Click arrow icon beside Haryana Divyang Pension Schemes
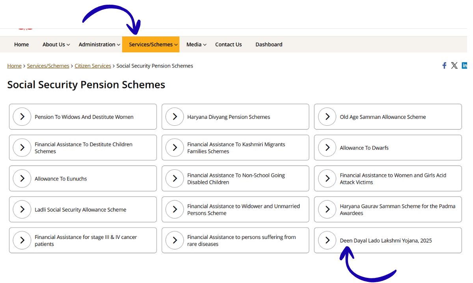473x283 pixels. click(x=175, y=117)
